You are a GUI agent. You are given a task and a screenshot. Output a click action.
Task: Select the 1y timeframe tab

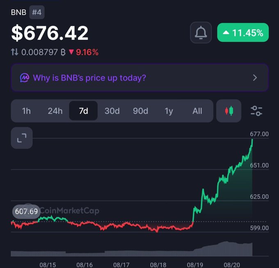coord(169,111)
